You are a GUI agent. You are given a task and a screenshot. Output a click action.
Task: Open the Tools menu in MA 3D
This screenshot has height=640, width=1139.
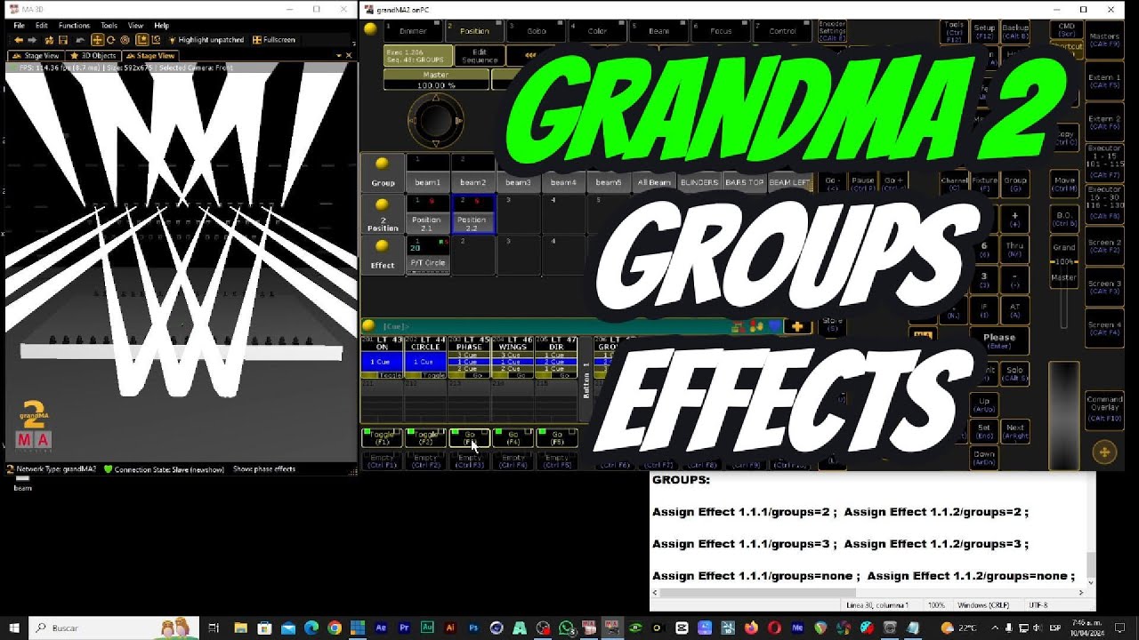click(109, 26)
